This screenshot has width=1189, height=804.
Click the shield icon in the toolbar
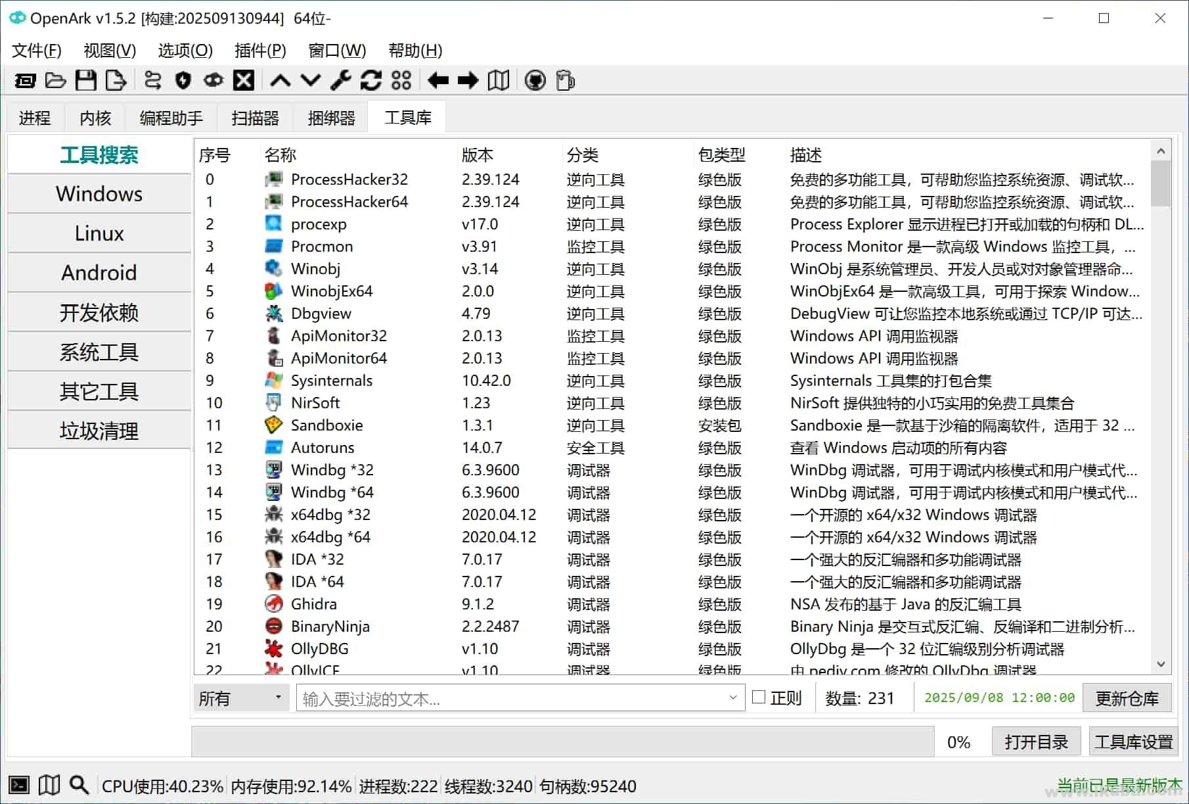tap(182, 80)
